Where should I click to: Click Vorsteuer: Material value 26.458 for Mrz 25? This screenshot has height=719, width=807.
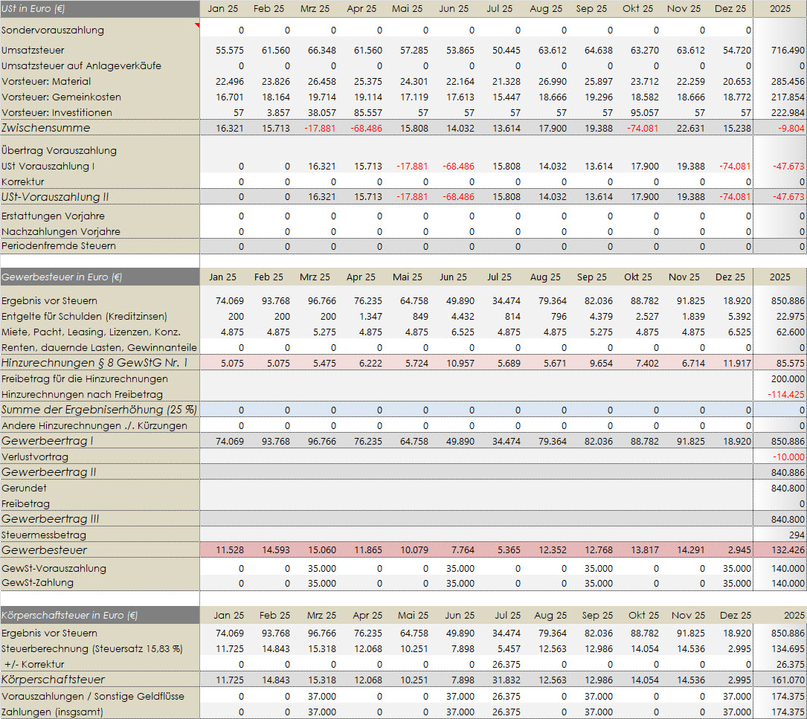[321, 82]
